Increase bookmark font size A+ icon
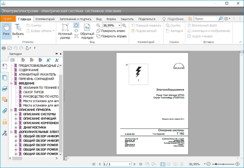244x168 pixels. (x=48, y=60)
